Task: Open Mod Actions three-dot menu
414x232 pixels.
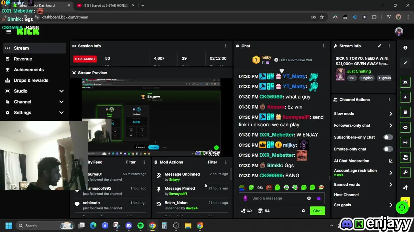Action: tap(226, 162)
